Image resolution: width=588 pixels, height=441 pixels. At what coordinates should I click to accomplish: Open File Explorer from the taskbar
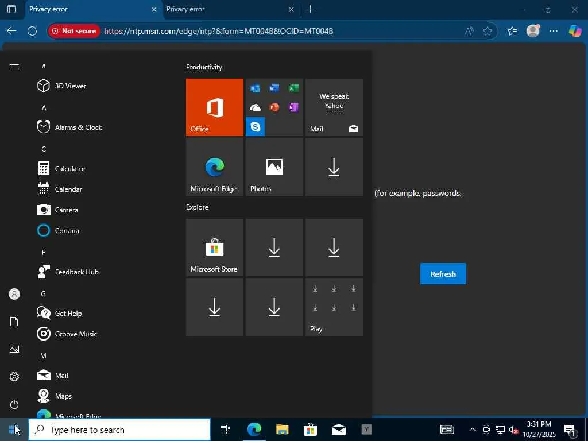coord(283,430)
